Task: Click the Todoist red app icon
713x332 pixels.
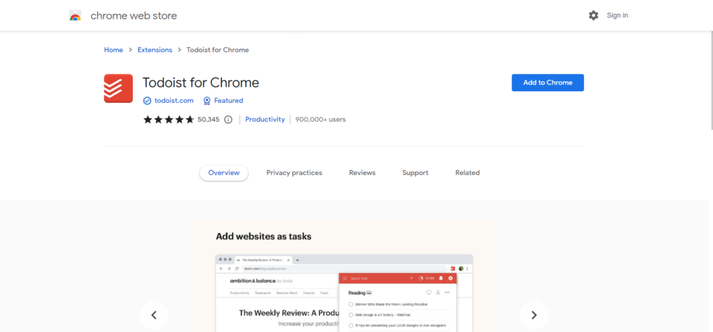Action: click(118, 88)
